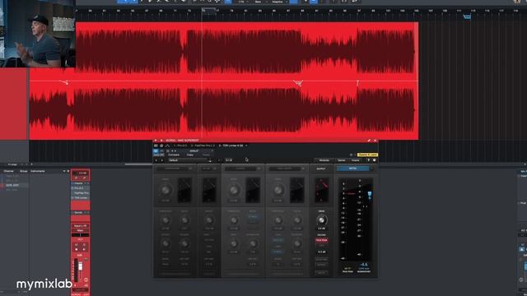Toggle the red True Peak button
Image resolution: width=527 pixels, height=296 pixels.
pyautogui.click(x=322, y=240)
